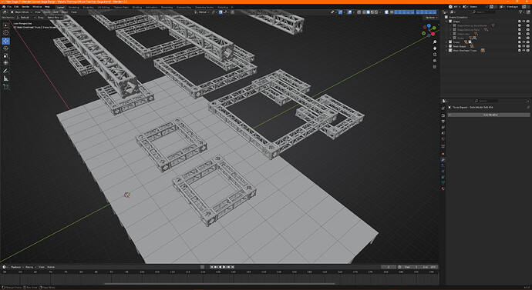Select the Scale tool

pos(5,56)
